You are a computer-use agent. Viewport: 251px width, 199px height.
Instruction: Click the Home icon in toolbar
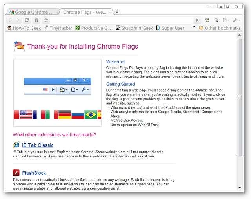pyautogui.click(x=36, y=20)
